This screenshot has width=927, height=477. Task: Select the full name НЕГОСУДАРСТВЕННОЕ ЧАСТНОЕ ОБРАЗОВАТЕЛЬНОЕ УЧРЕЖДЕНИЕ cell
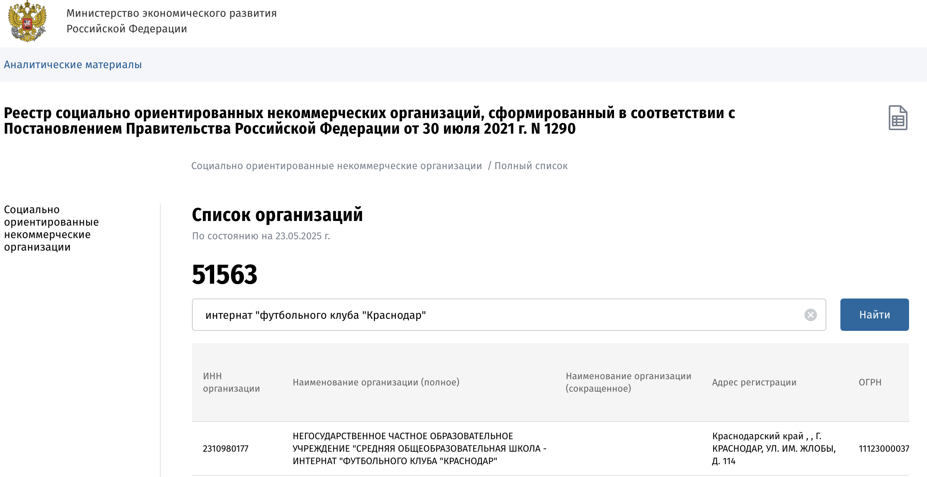420,449
